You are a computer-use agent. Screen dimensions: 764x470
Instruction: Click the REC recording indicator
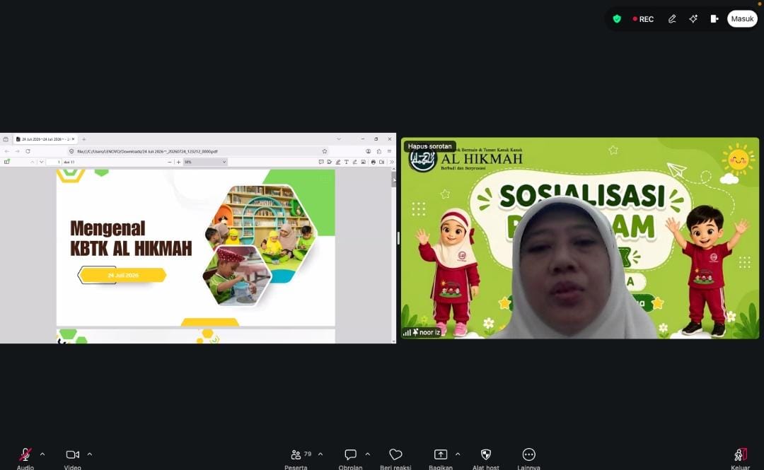pos(643,19)
